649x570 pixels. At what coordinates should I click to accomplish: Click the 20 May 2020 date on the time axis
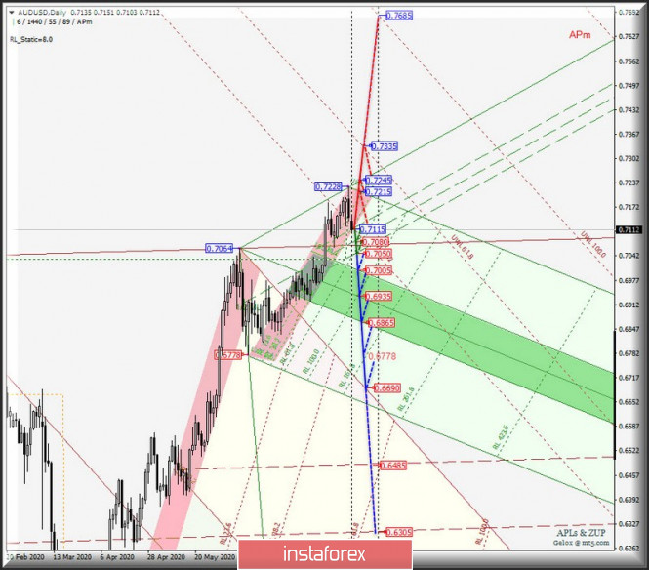point(214,557)
